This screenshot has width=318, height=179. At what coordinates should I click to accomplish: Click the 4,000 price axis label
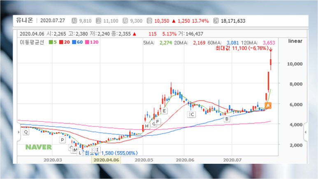296,125
